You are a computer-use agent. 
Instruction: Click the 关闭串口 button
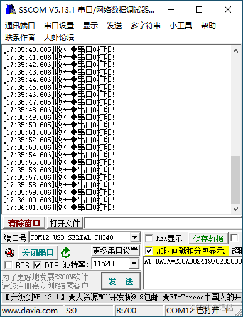38,252
